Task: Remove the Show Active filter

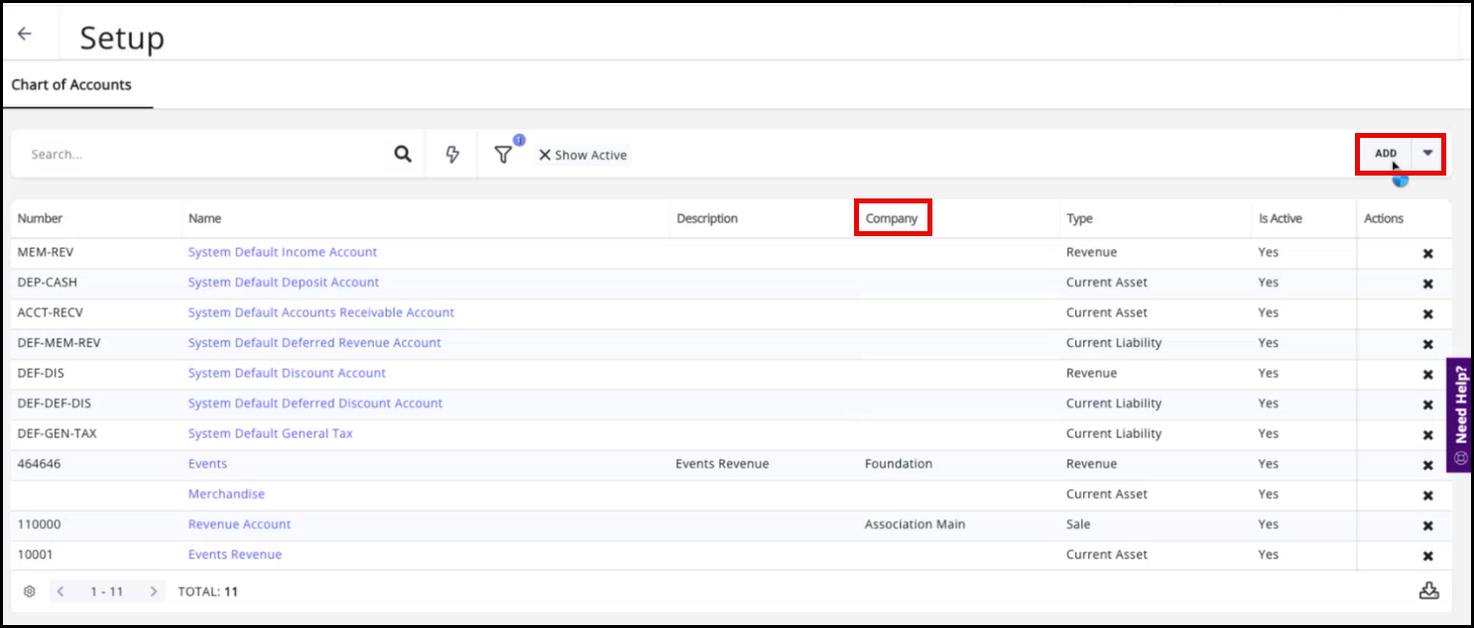Action: 545,155
